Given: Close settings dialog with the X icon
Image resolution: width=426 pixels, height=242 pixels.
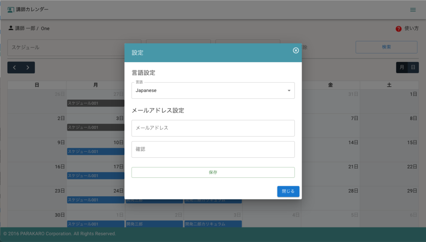Looking at the screenshot, I should (x=296, y=50).
